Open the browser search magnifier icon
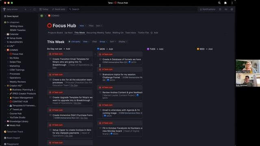This screenshot has height=146, width=260. click(219, 3)
